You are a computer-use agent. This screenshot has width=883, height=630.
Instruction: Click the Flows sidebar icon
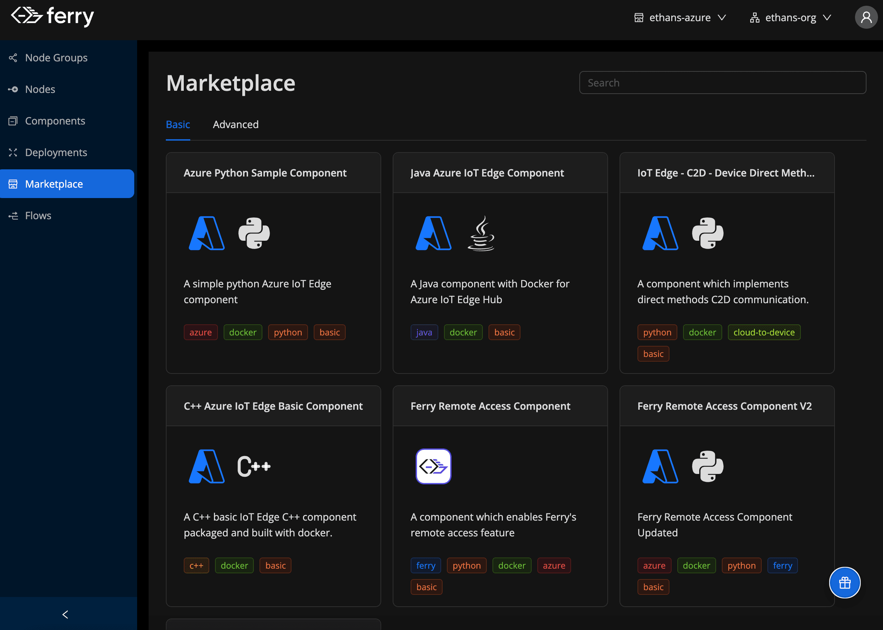click(13, 216)
